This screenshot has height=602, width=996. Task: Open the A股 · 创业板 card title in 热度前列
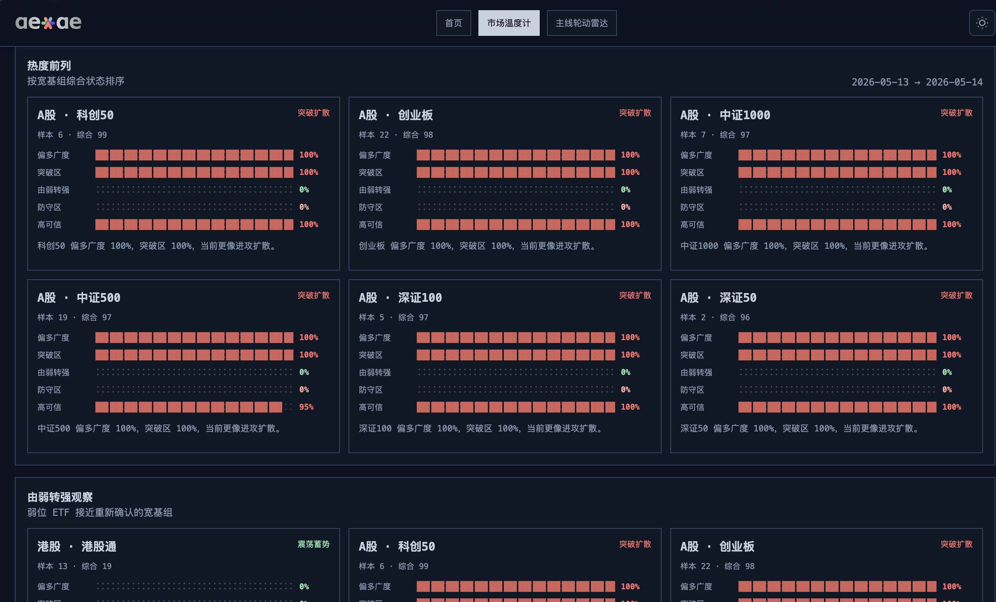click(x=396, y=115)
